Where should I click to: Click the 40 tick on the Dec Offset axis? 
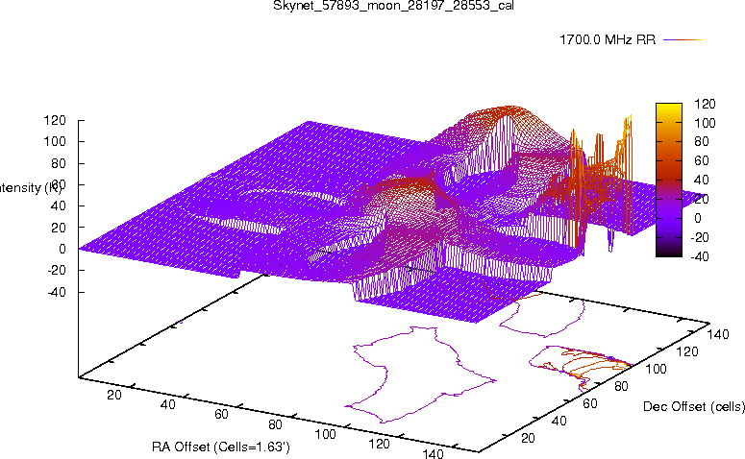[559, 421]
